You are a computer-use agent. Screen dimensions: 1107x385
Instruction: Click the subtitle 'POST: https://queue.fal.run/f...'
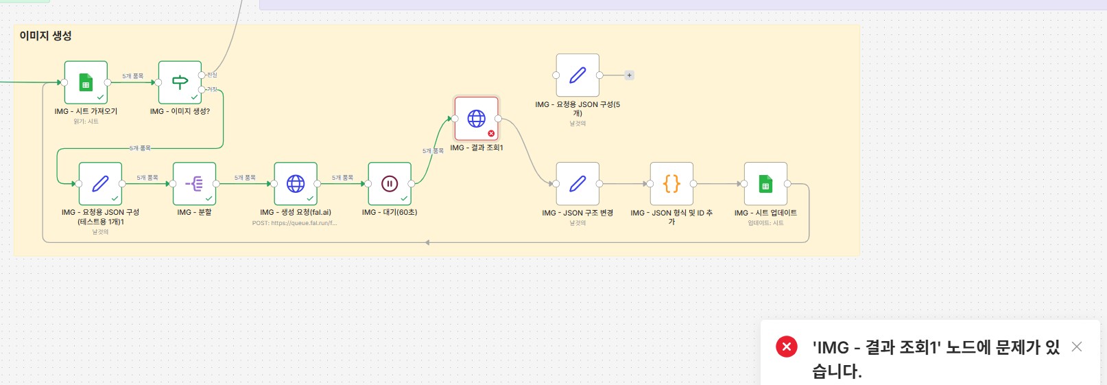pyautogui.click(x=295, y=223)
